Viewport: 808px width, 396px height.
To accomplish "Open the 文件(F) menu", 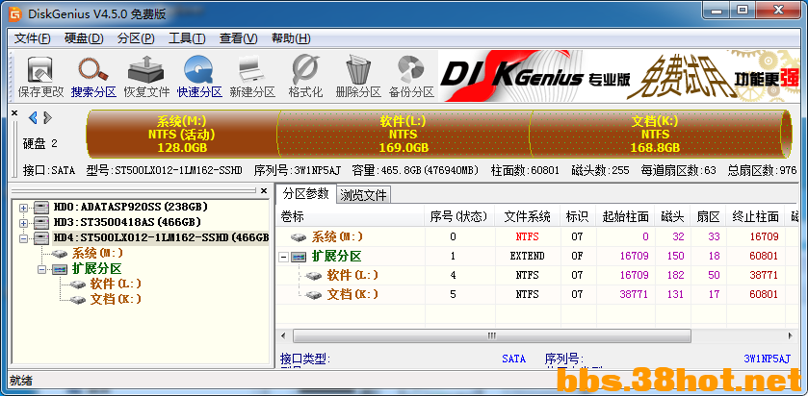I will 33,38.
